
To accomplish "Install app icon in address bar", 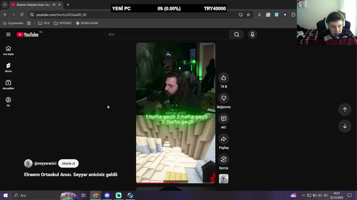I will [x=241, y=15].
